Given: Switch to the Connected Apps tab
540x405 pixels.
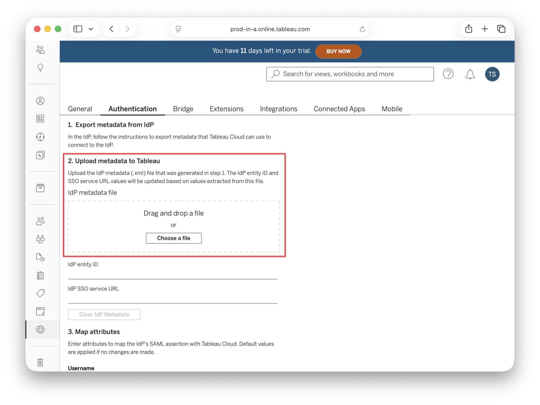Looking at the screenshot, I should [339, 108].
